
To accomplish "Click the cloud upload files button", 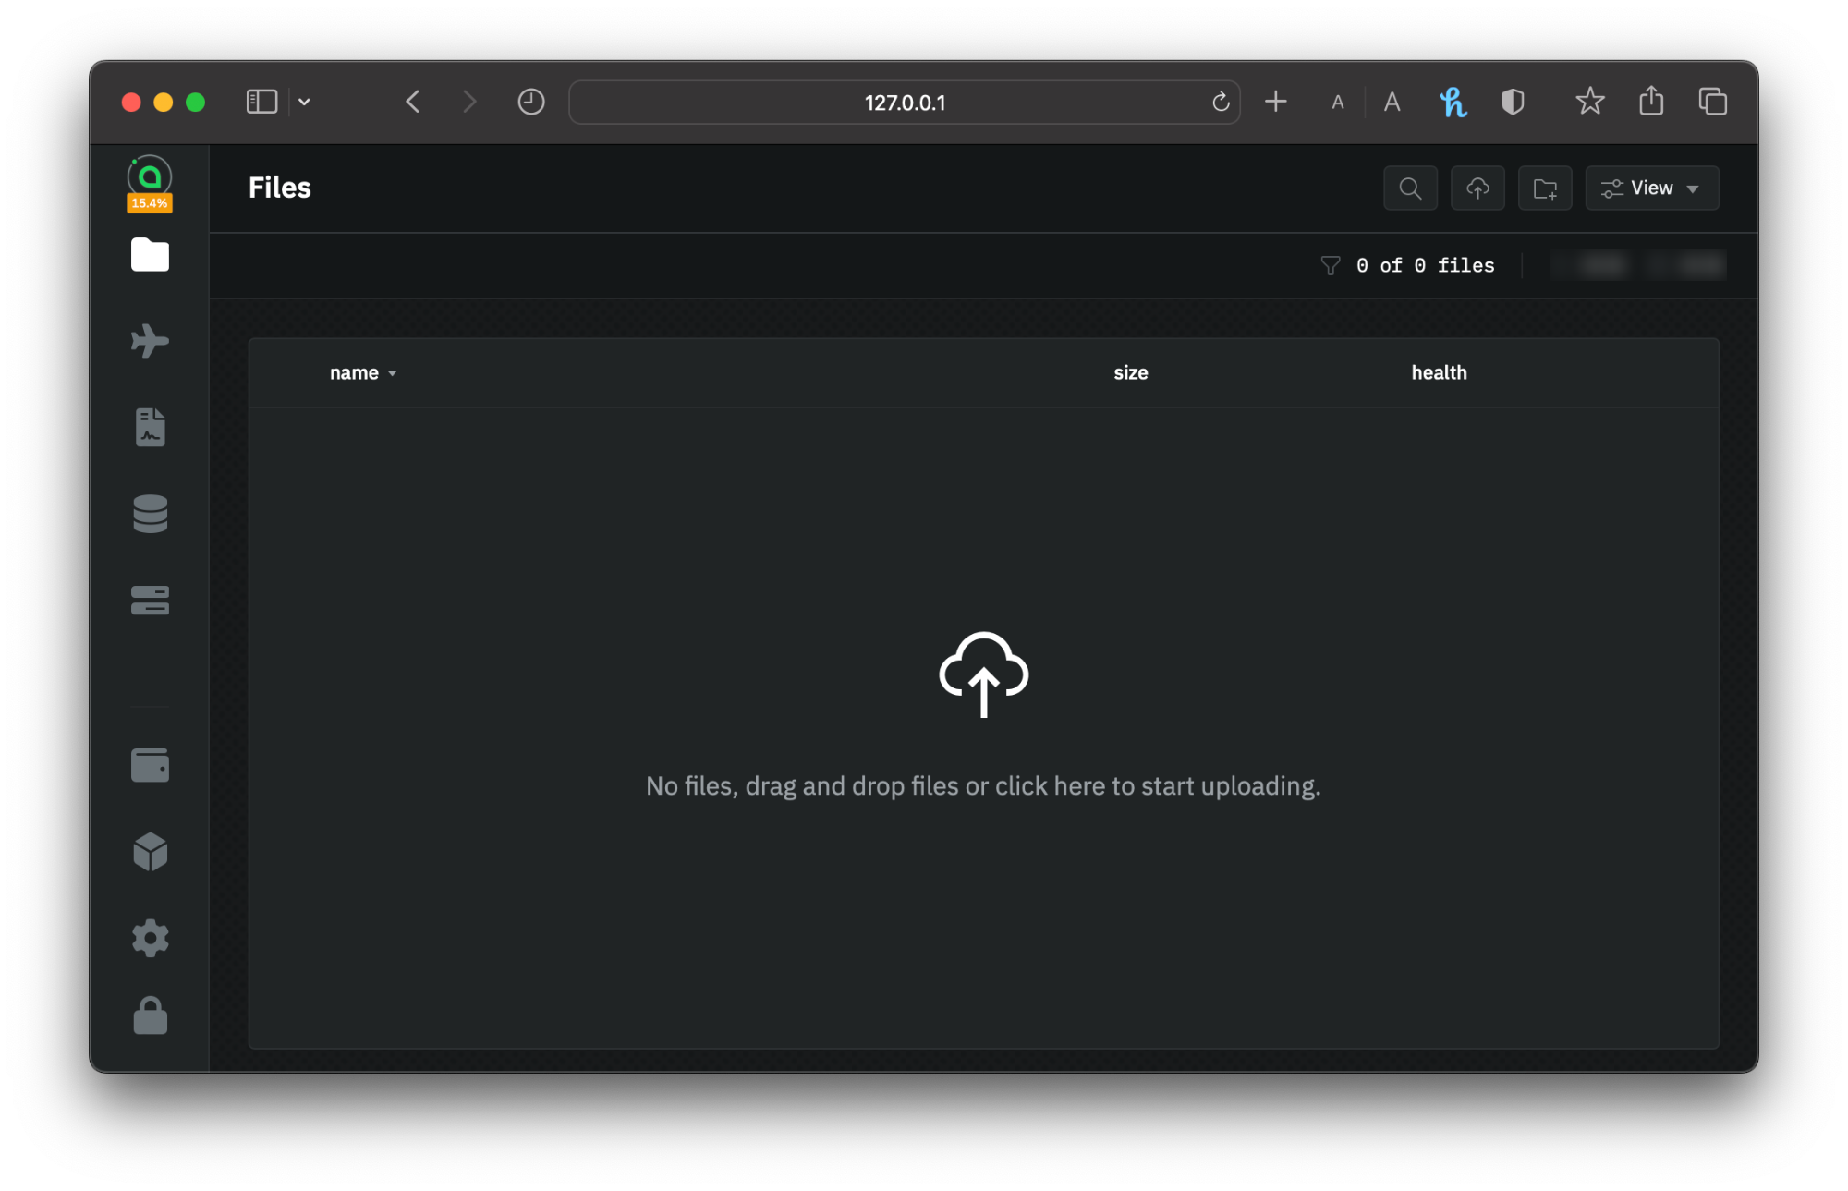I will [x=1477, y=188].
